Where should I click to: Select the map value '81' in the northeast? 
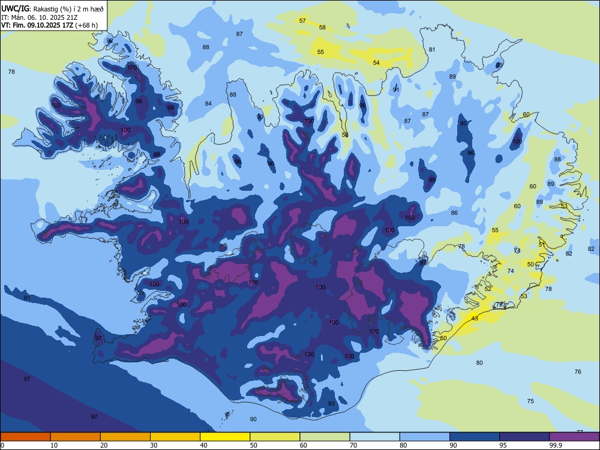[432, 49]
